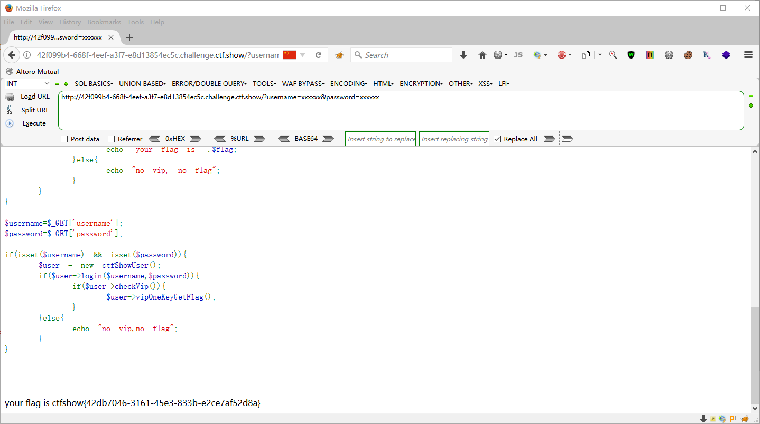Click HackBar green minus next to INT

click(57, 84)
